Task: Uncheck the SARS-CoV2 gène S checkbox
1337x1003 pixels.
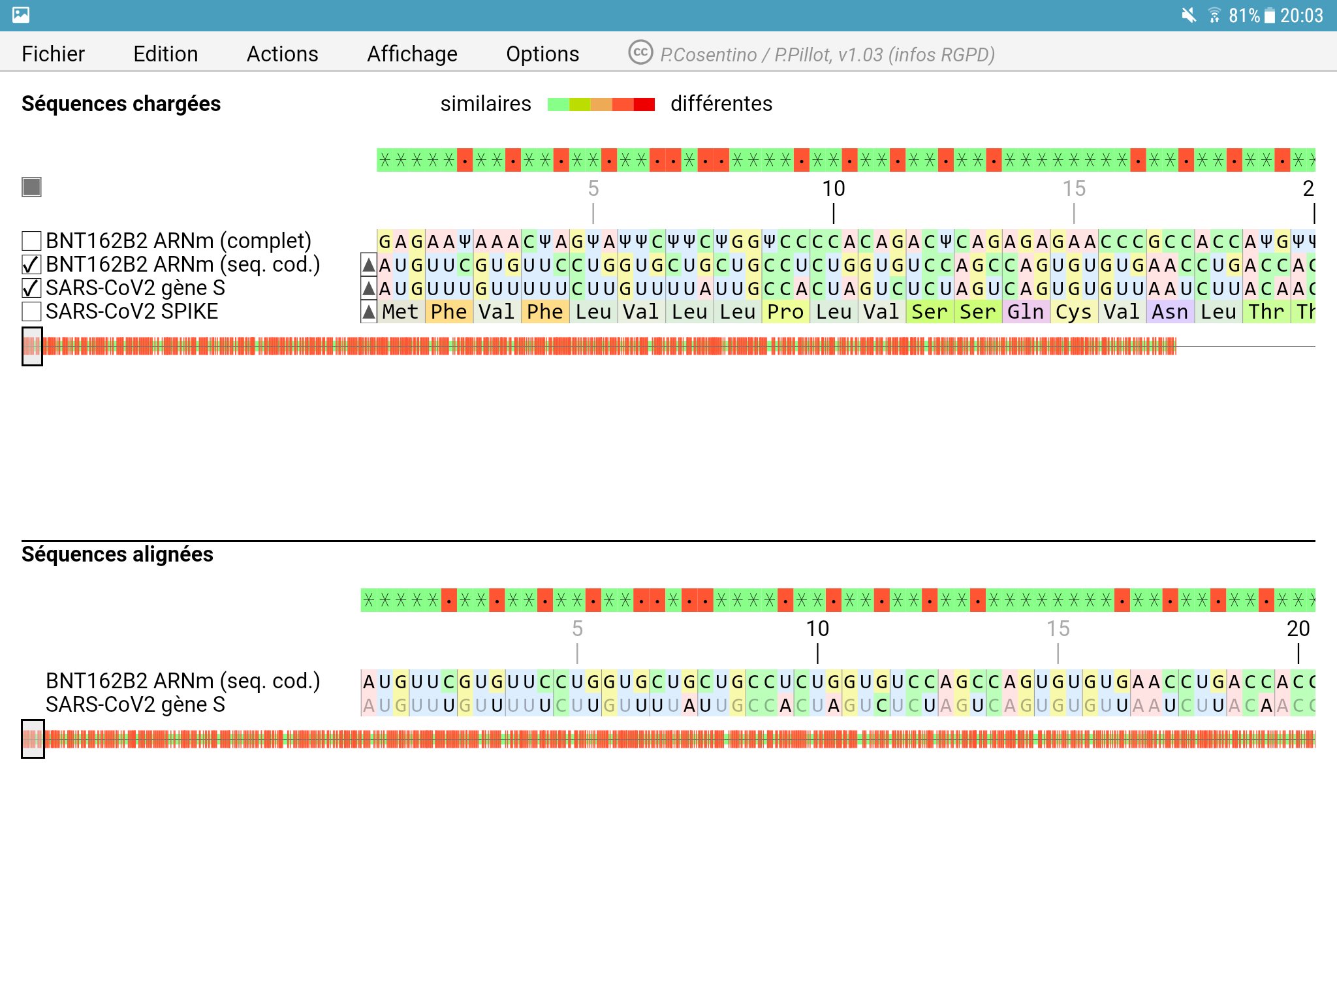Action: pyautogui.click(x=31, y=288)
